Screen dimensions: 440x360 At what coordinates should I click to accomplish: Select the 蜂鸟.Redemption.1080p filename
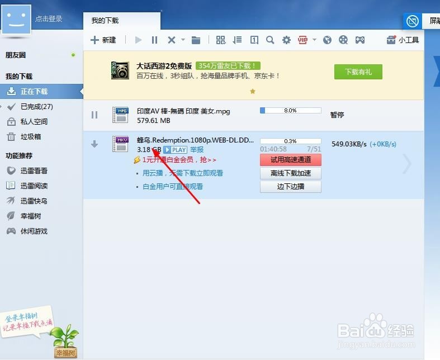point(195,140)
